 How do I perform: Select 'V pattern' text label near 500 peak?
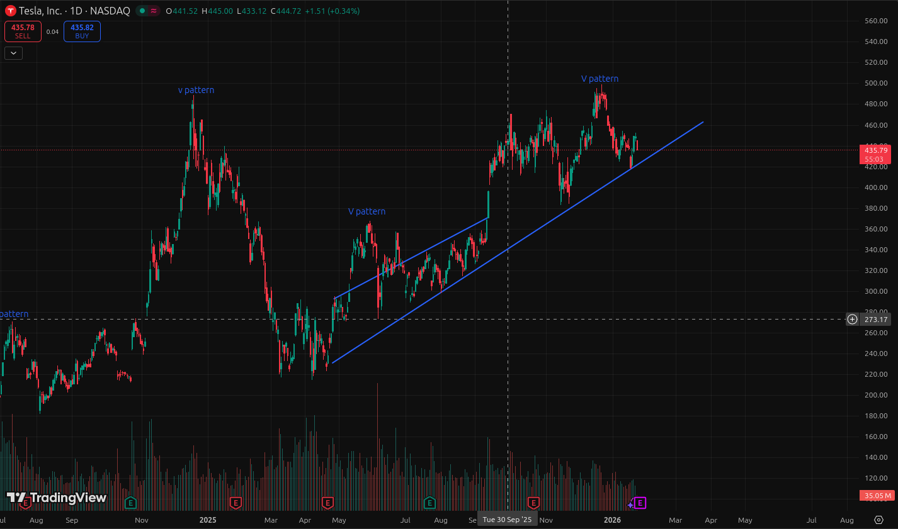pos(600,79)
